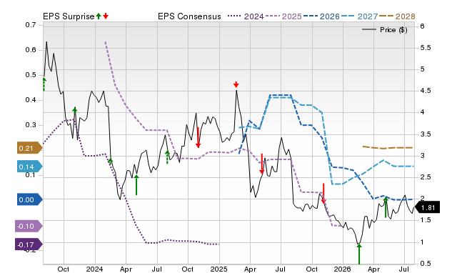Click the 2024 label on the x-axis
This screenshot has width=457, height=273.
point(95,269)
